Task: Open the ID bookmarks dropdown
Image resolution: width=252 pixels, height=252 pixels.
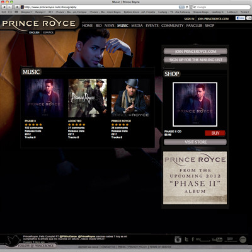Action: [x=50, y=12]
